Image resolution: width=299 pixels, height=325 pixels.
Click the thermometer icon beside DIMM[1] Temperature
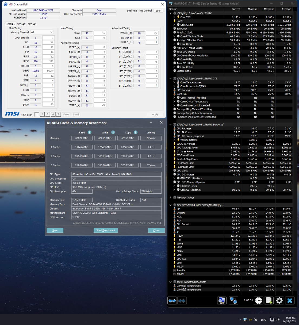(174, 286)
